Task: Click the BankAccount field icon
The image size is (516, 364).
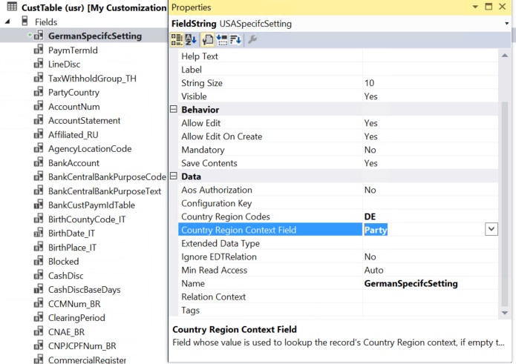Action: (x=38, y=163)
